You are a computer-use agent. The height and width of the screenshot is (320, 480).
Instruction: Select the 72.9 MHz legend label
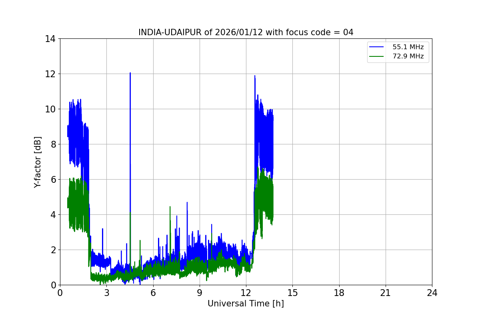(408, 56)
